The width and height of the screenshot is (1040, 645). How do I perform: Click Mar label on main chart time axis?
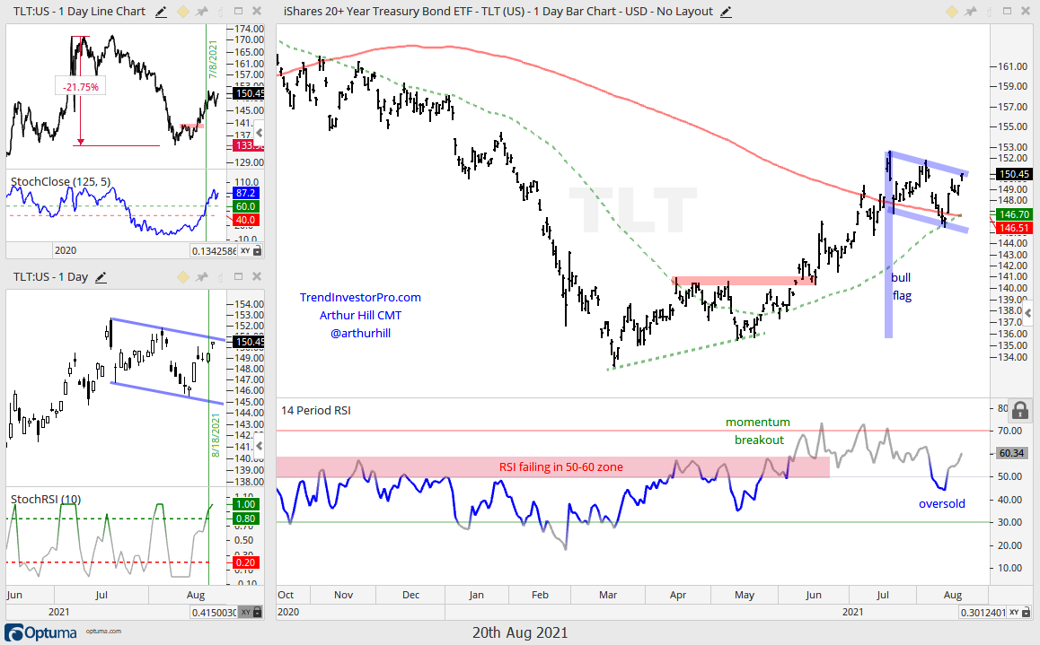607,595
